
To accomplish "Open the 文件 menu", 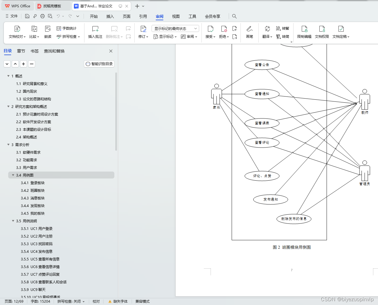I will [x=12, y=16].
